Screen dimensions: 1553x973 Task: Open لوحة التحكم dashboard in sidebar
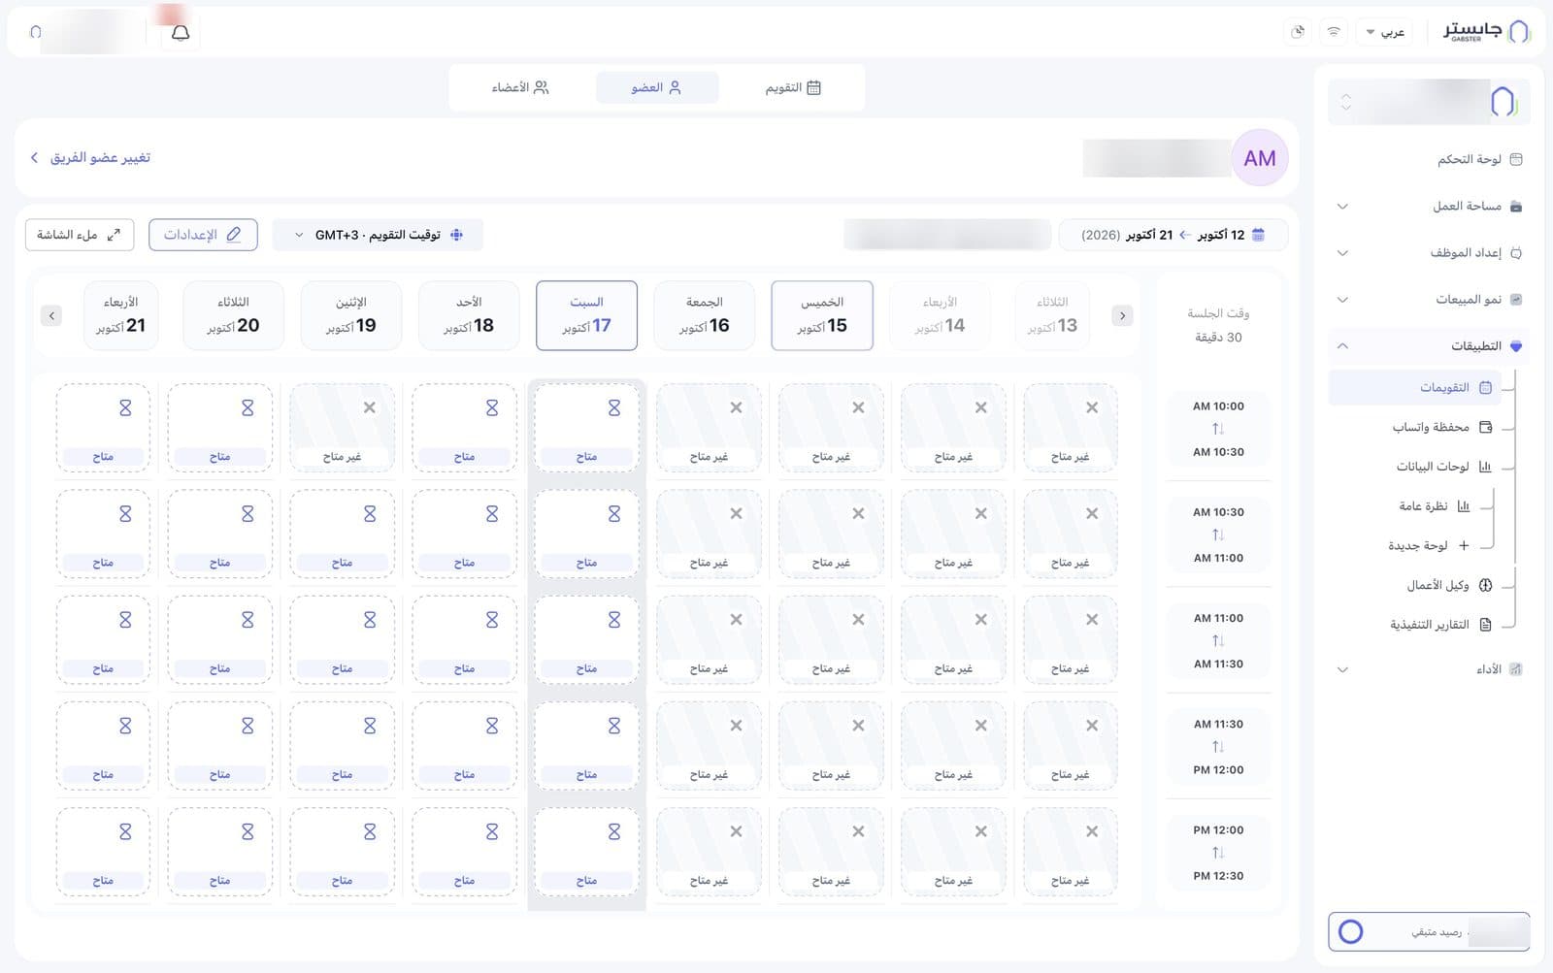point(1479,159)
